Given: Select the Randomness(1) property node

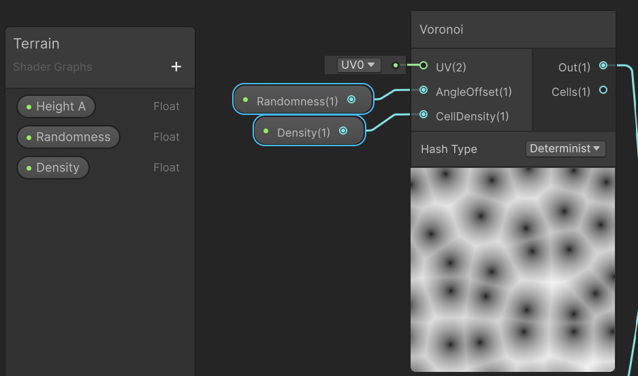Looking at the screenshot, I should coord(303,99).
